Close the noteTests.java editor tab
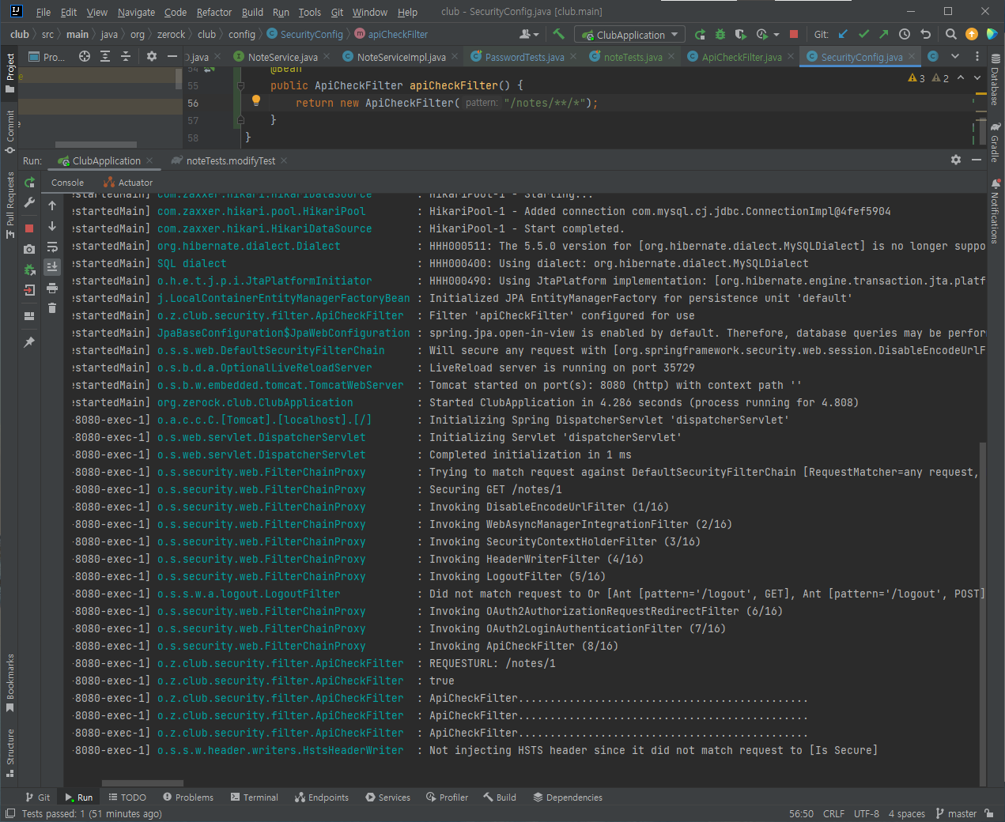 pyautogui.click(x=671, y=57)
